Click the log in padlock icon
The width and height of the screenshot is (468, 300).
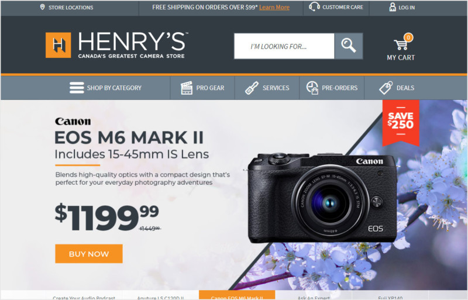393,7
